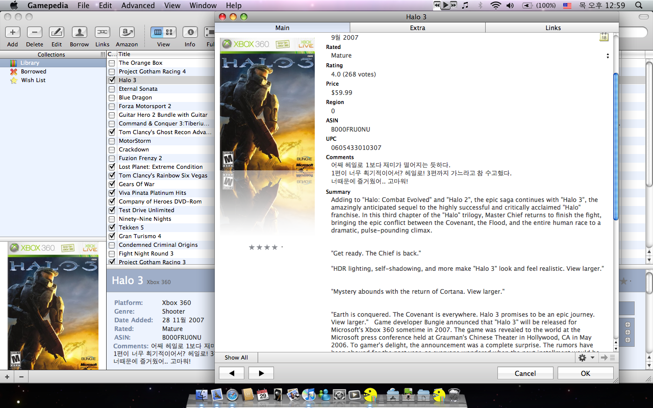The width and height of the screenshot is (653, 408).
Task: Open the Trash in the Dock
Action: 454,395
